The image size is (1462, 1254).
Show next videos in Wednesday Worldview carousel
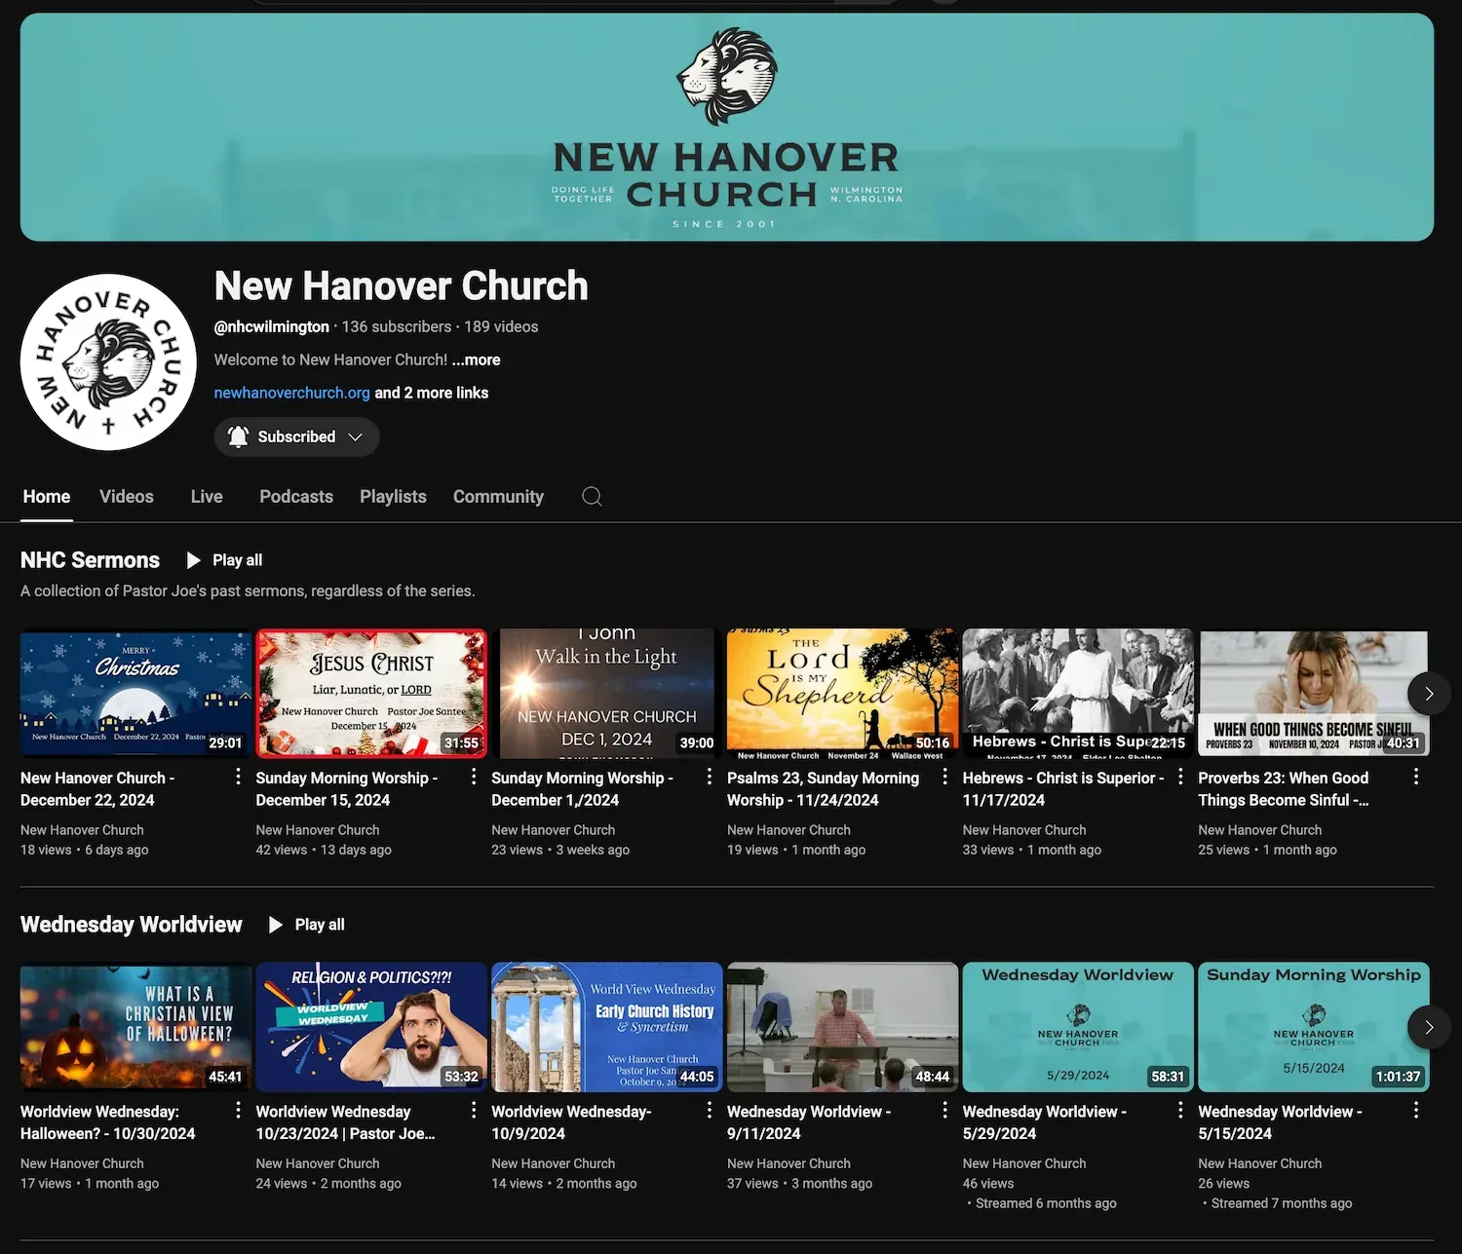[x=1429, y=1027]
